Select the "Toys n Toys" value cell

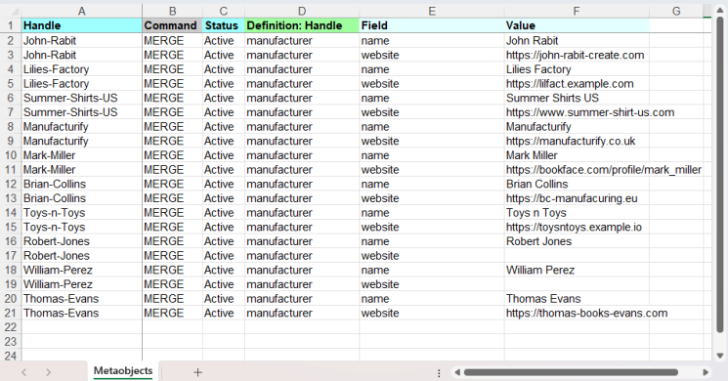[x=577, y=213]
